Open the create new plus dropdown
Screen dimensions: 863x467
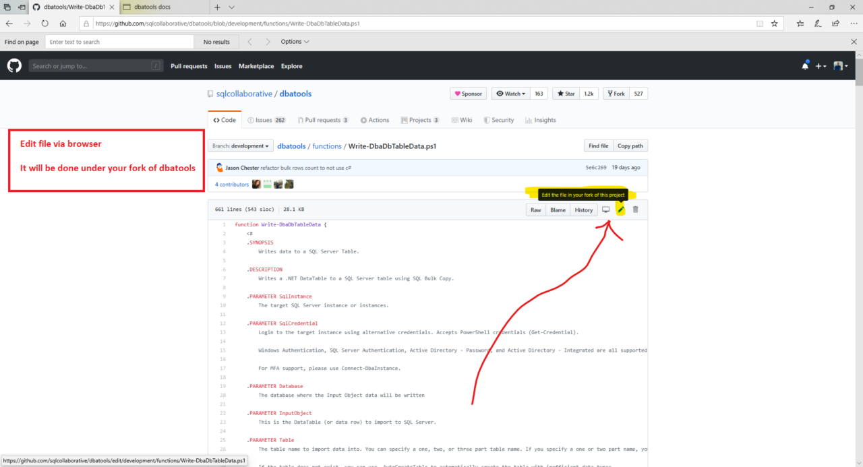[x=821, y=66]
